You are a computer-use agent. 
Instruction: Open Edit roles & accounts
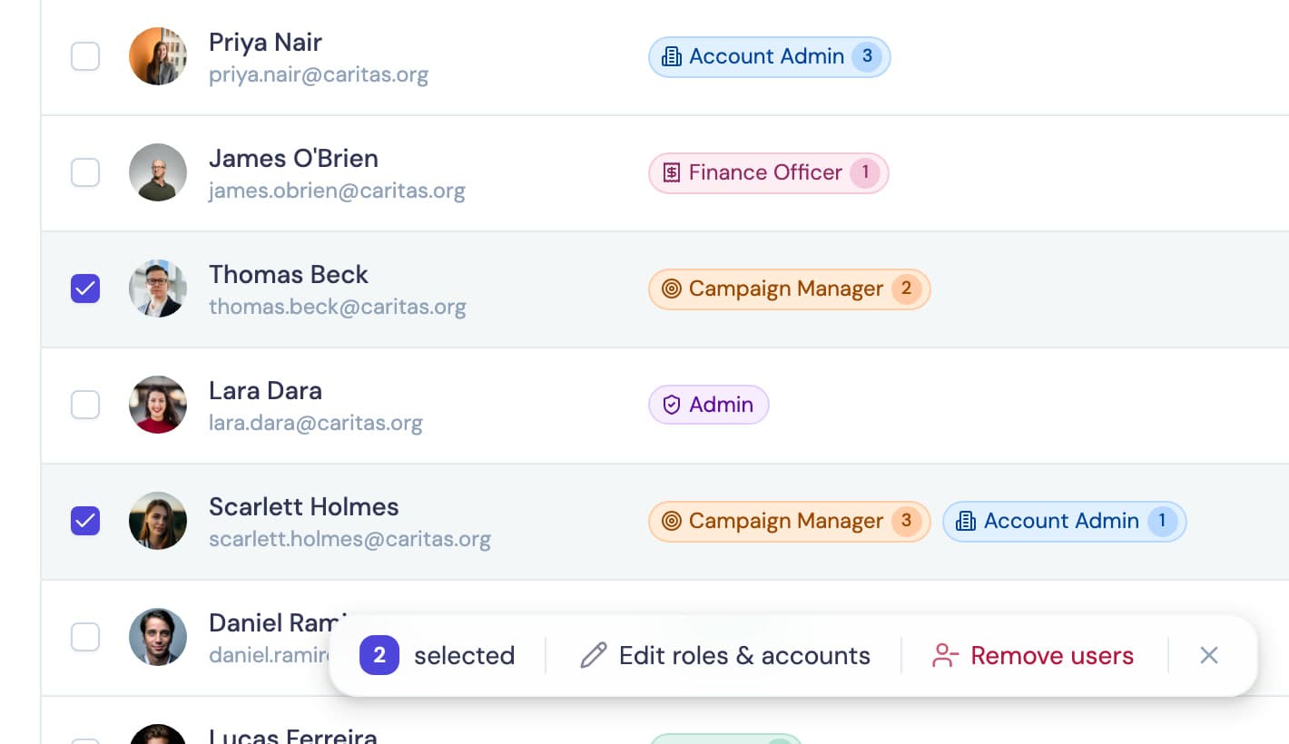click(x=724, y=655)
